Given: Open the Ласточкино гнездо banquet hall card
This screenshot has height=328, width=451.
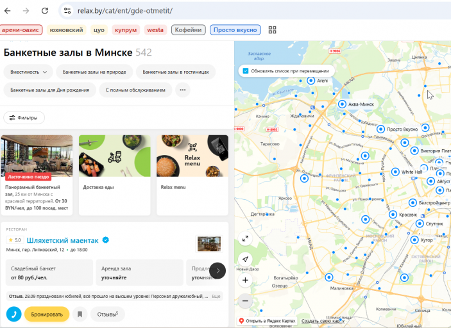Looking at the screenshot, I should point(37,175).
